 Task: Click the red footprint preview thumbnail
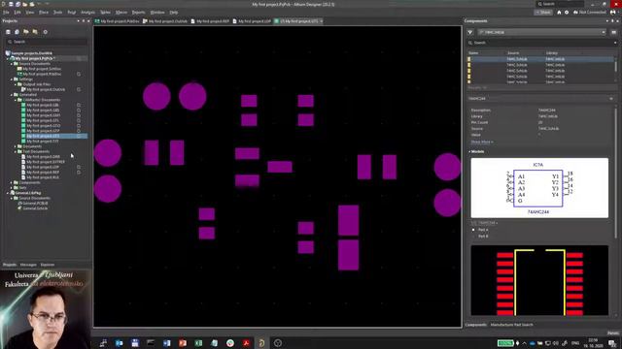click(x=539, y=280)
